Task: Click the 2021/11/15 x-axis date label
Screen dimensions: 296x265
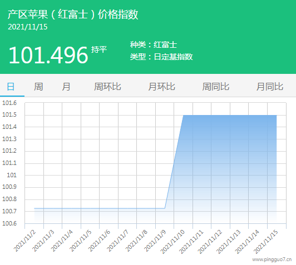Action: pyautogui.click(x=266, y=242)
